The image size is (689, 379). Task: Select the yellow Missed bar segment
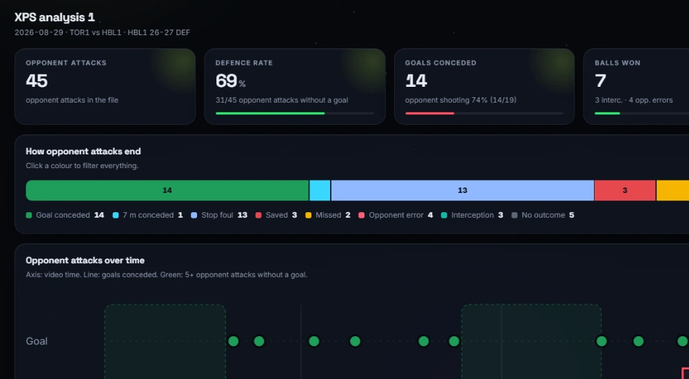tap(672, 190)
